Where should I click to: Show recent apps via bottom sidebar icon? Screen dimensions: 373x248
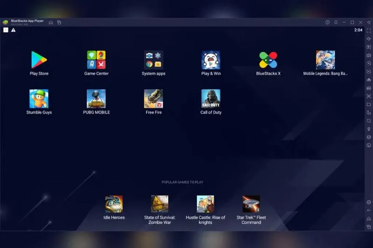point(369,227)
